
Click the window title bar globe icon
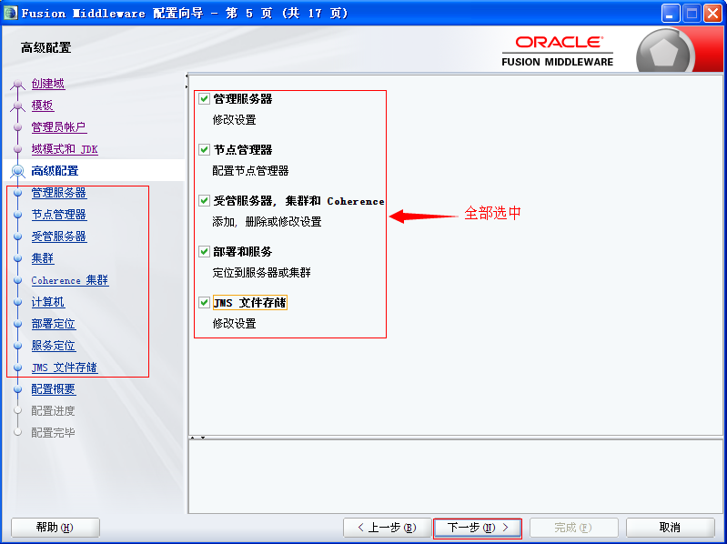[10, 13]
